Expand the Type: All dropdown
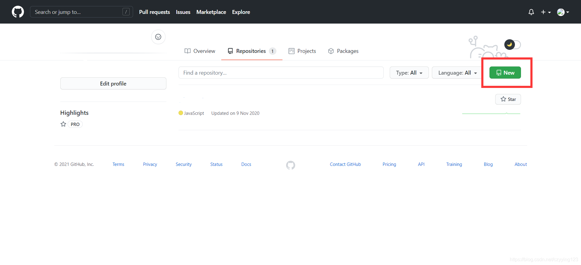 point(409,73)
